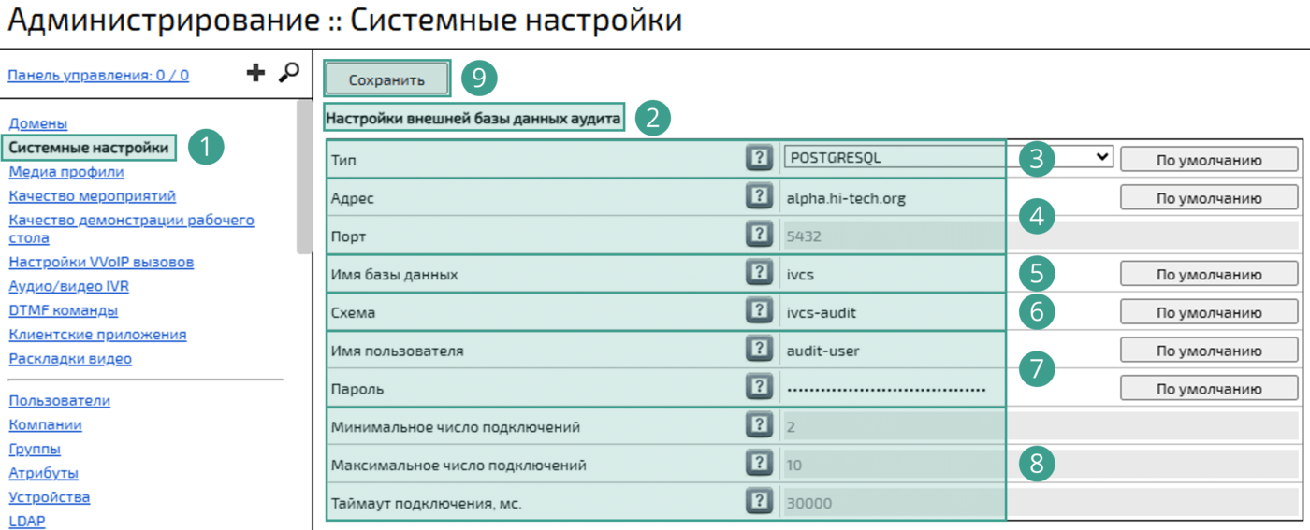Show help for Имя базы данных
This screenshot has width=1310, height=530.
pyautogui.click(x=759, y=273)
